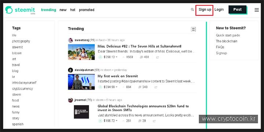Open the Quick start guide link

[x=228, y=35]
